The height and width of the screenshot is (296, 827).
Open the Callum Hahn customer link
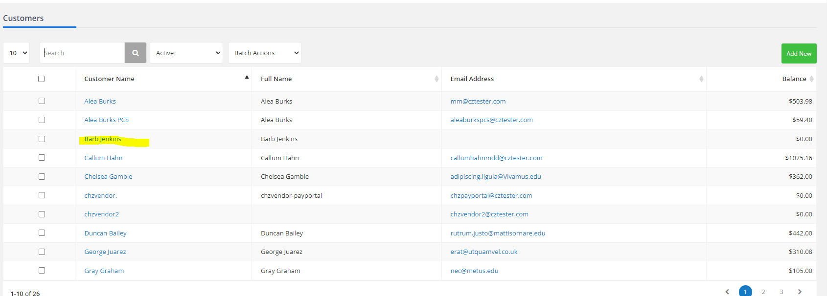(x=103, y=158)
